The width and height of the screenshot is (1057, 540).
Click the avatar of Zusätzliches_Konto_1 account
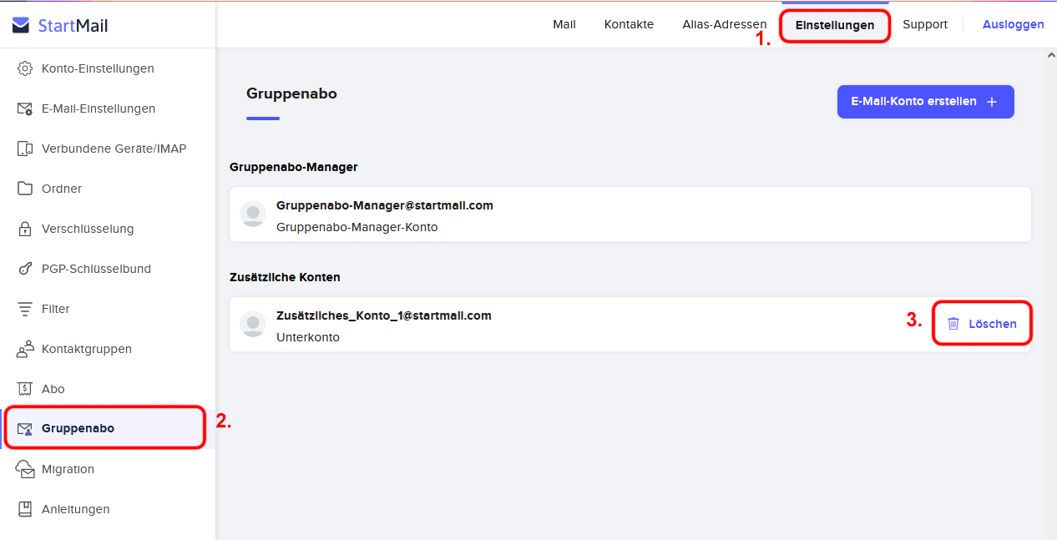coord(253,324)
